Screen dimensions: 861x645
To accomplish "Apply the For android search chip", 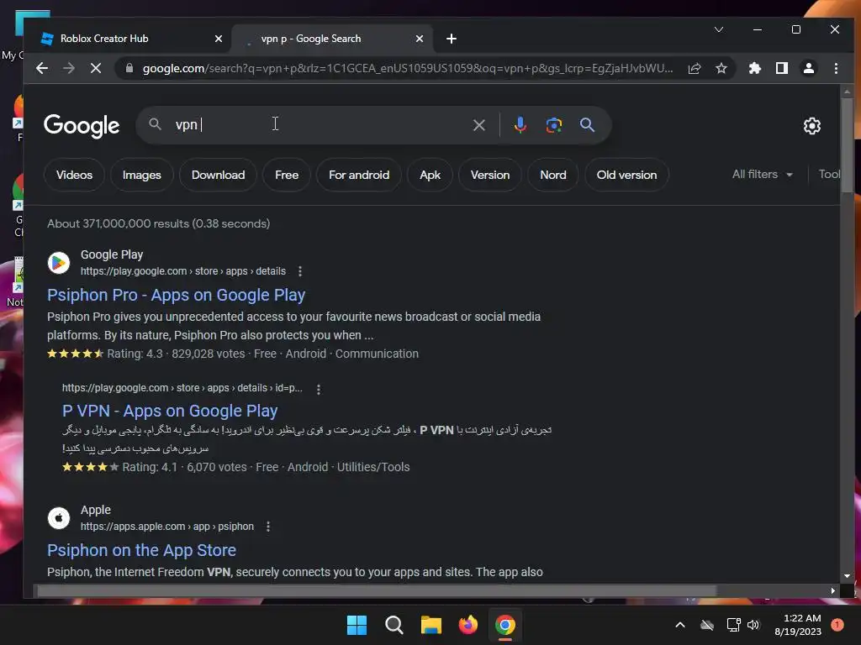I will 359,175.
